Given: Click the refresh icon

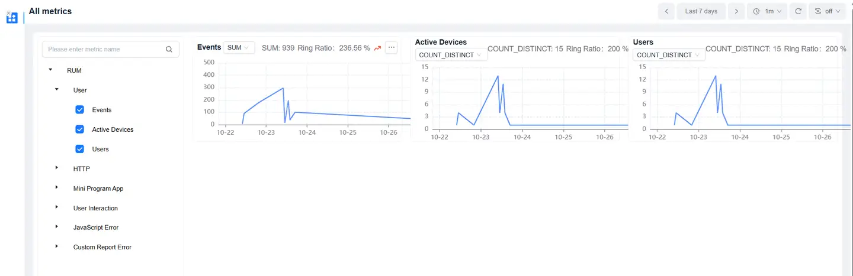Looking at the screenshot, I should point(799,11).
